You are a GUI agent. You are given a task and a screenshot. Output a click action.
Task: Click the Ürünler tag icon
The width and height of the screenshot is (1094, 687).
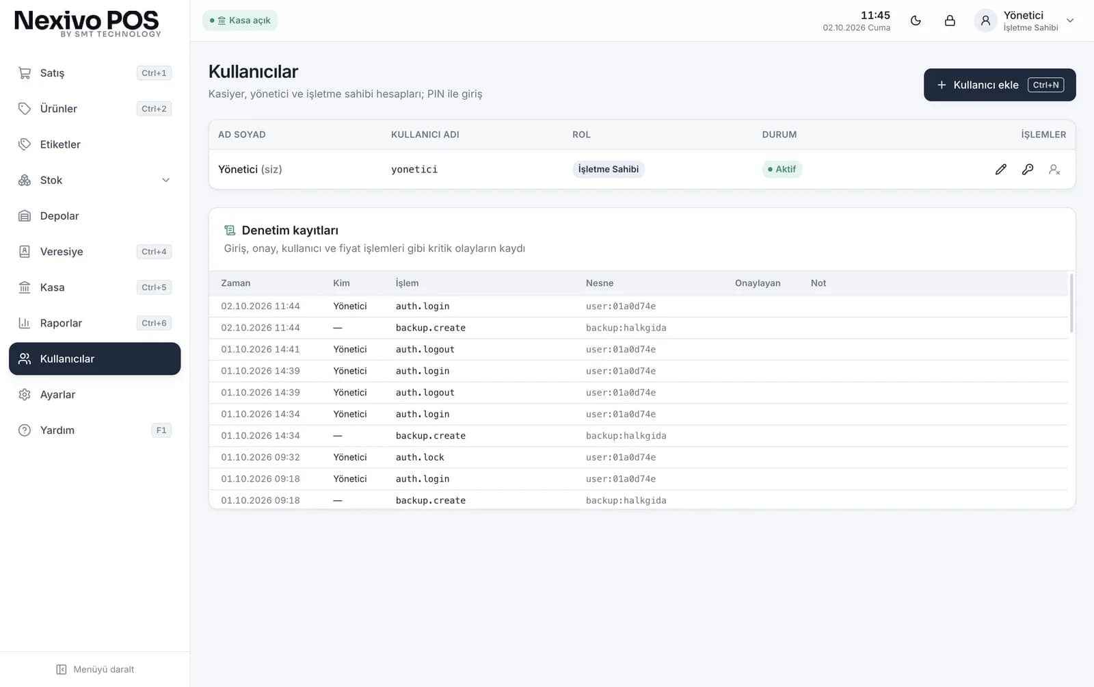pyautogui.click(x=25, y=109)
